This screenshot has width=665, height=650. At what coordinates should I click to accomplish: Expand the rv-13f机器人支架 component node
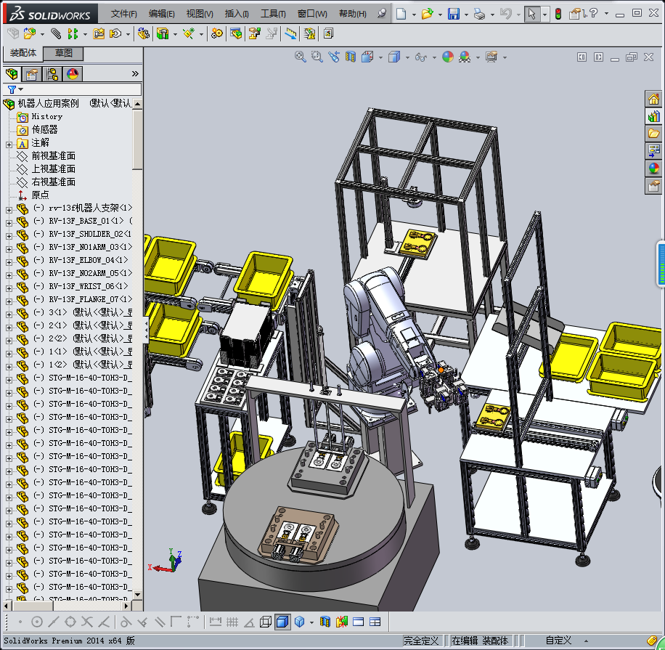(x=9, y=208)
